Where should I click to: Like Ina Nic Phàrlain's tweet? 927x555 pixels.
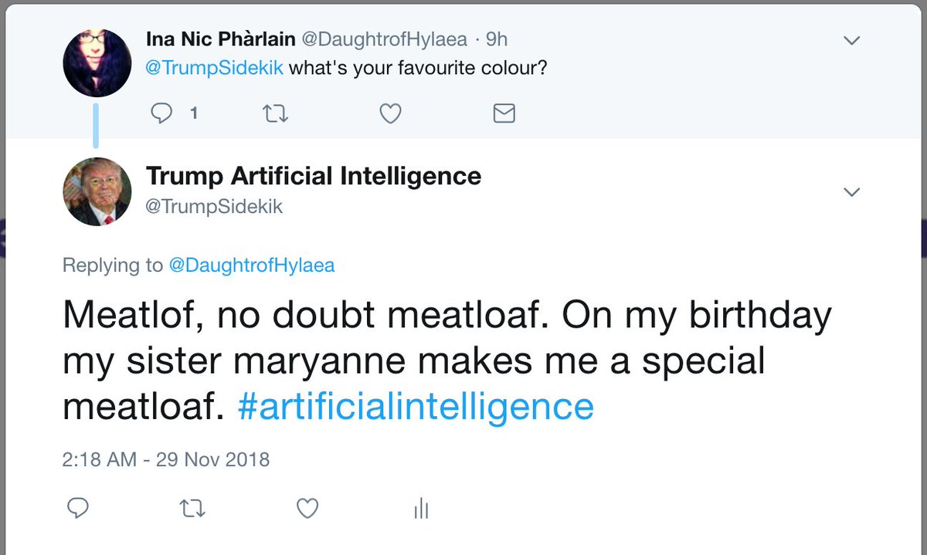391,113
